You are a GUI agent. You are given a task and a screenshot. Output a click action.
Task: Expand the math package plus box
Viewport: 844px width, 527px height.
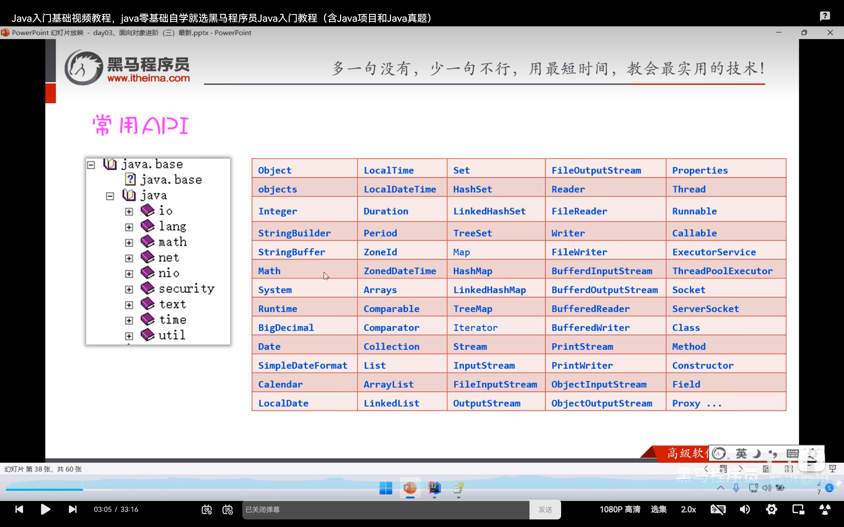(x=129, y=243)
